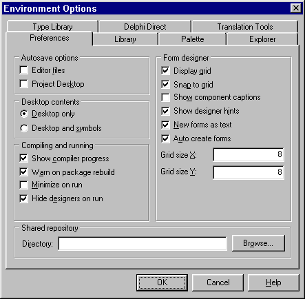Viewport: 305px width, 299px height.
Task: Select the Preferences tab
Action: (x=50, y=38)
